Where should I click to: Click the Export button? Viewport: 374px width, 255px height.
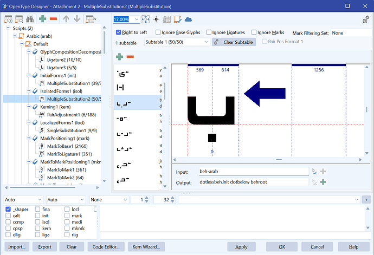[x=44, y=247]
